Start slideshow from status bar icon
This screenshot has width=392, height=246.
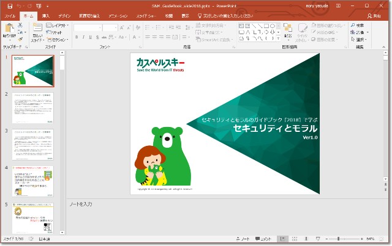319,239
